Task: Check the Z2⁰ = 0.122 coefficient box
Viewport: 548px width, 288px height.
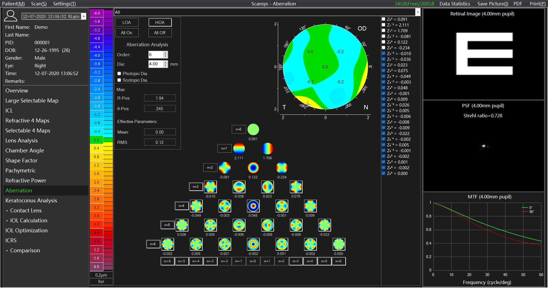Action: tap(384, 42)
